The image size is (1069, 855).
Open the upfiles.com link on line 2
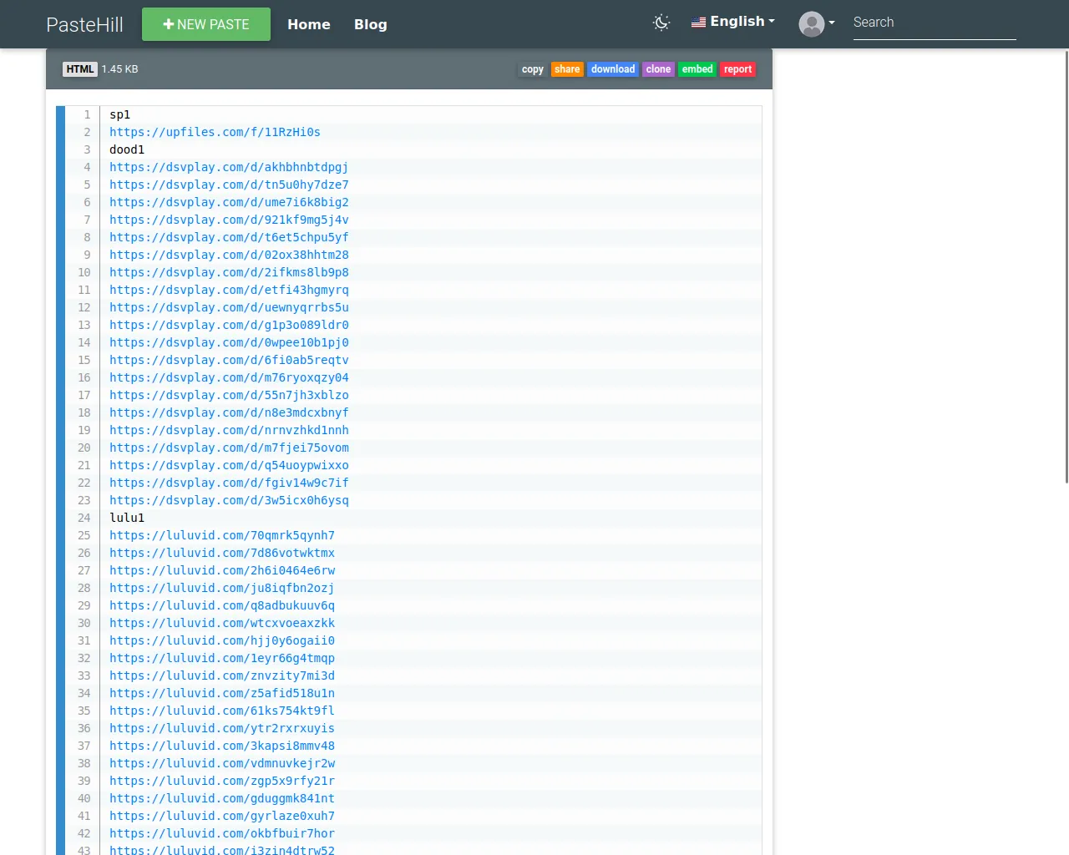[215, 132]
